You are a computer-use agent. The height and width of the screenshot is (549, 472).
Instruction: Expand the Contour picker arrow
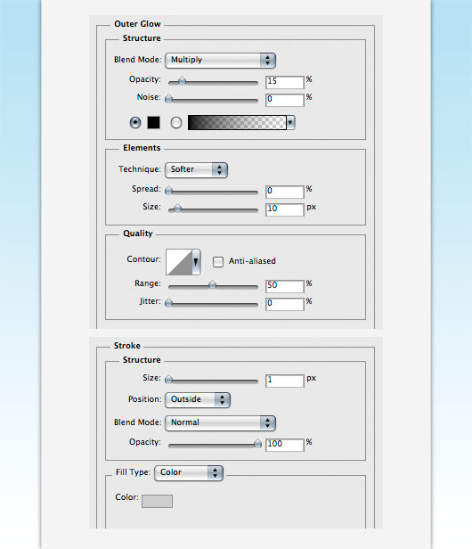[x=196, y=262]
